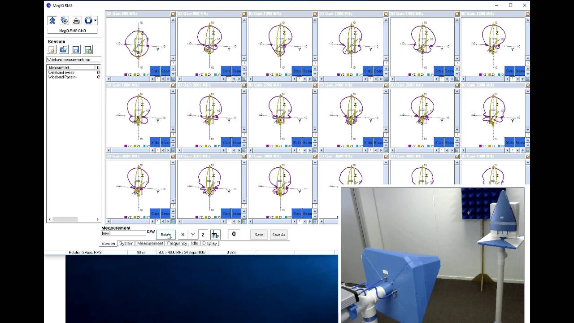The width and height of the screenshot is (574, 323).
Task: Click the Save As button
Action: coord(278,235)
